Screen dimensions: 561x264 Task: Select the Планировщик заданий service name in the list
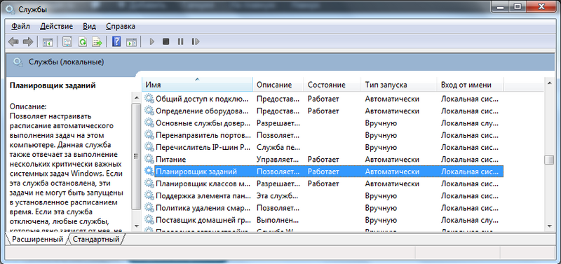[x=196, y=172]
